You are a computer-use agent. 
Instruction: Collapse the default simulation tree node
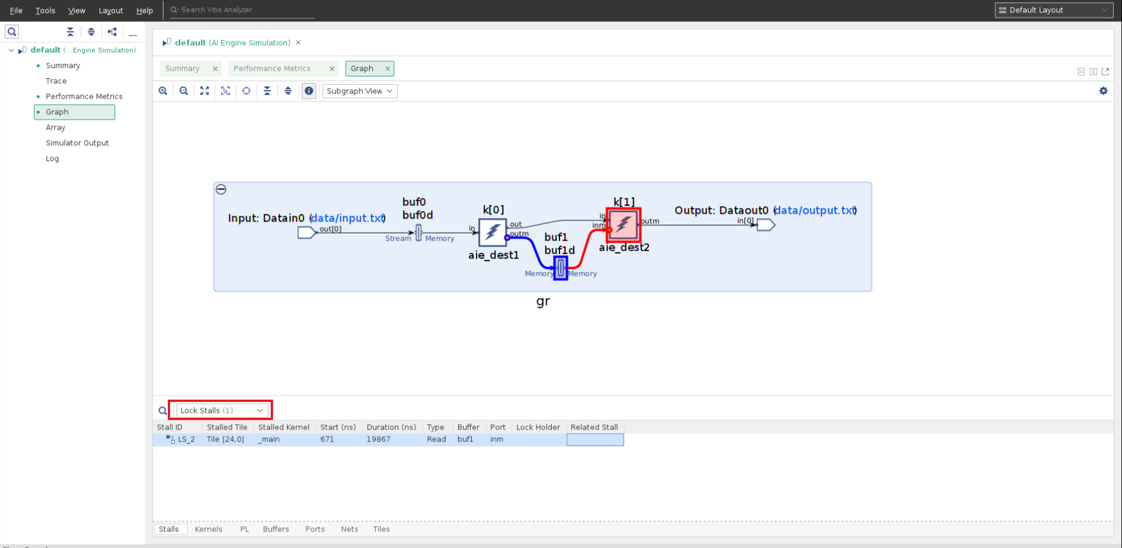point(11,50)
